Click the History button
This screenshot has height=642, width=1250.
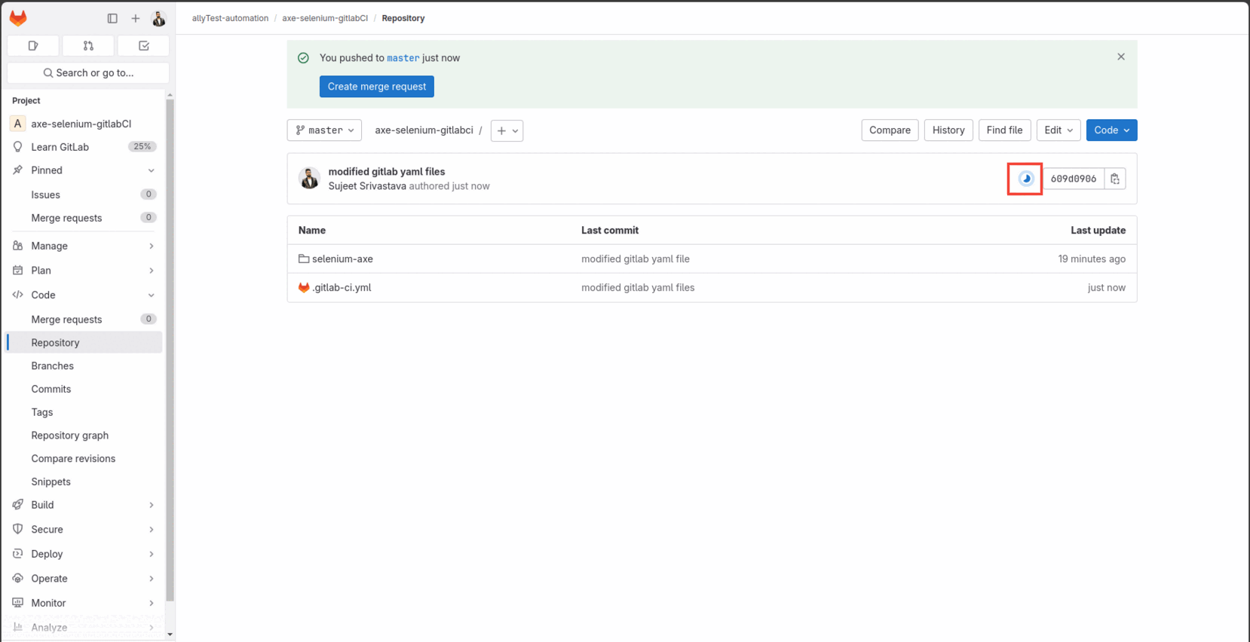point(948,130)
